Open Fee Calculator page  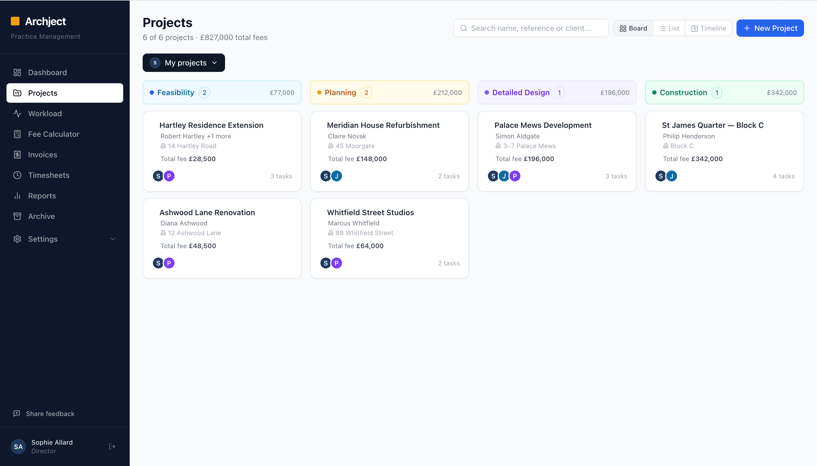point(65,134)
